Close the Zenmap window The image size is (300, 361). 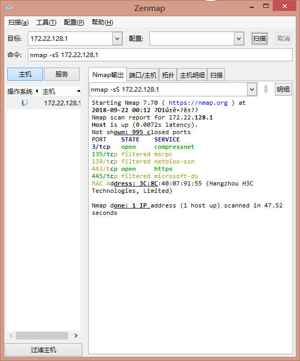point(285,6)
